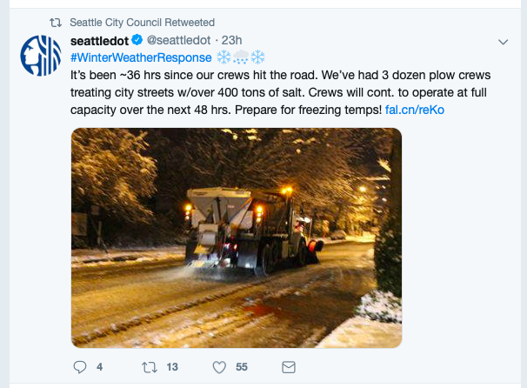Click the blue verified badge

click(x=137, y=41)
